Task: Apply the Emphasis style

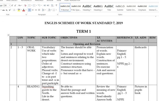Action: (x=142, y=7)
